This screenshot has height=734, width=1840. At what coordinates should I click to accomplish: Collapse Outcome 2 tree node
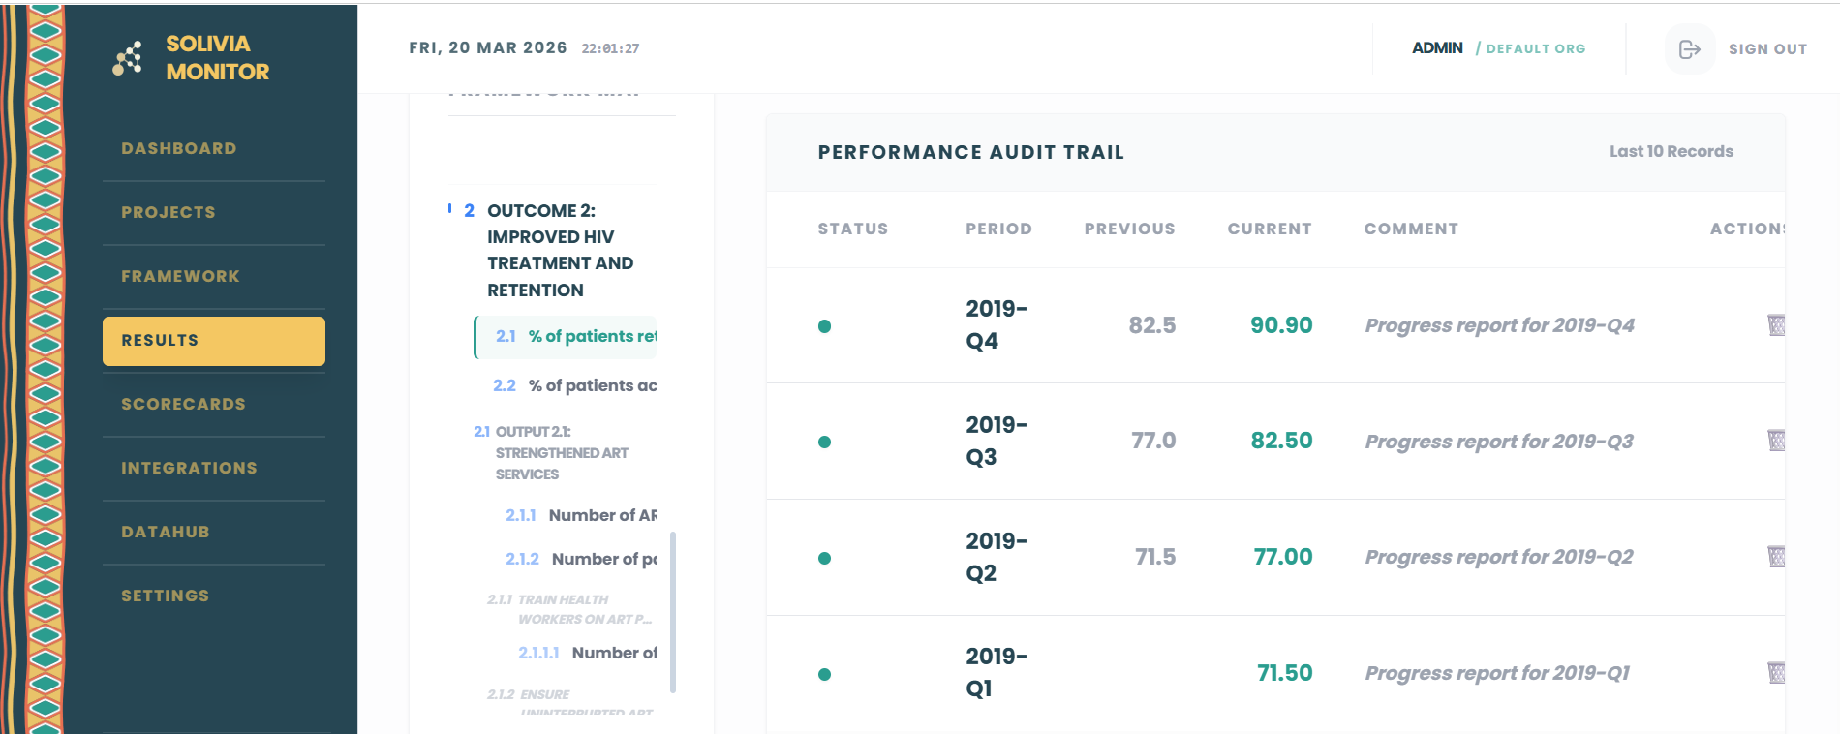coord(552,250)
